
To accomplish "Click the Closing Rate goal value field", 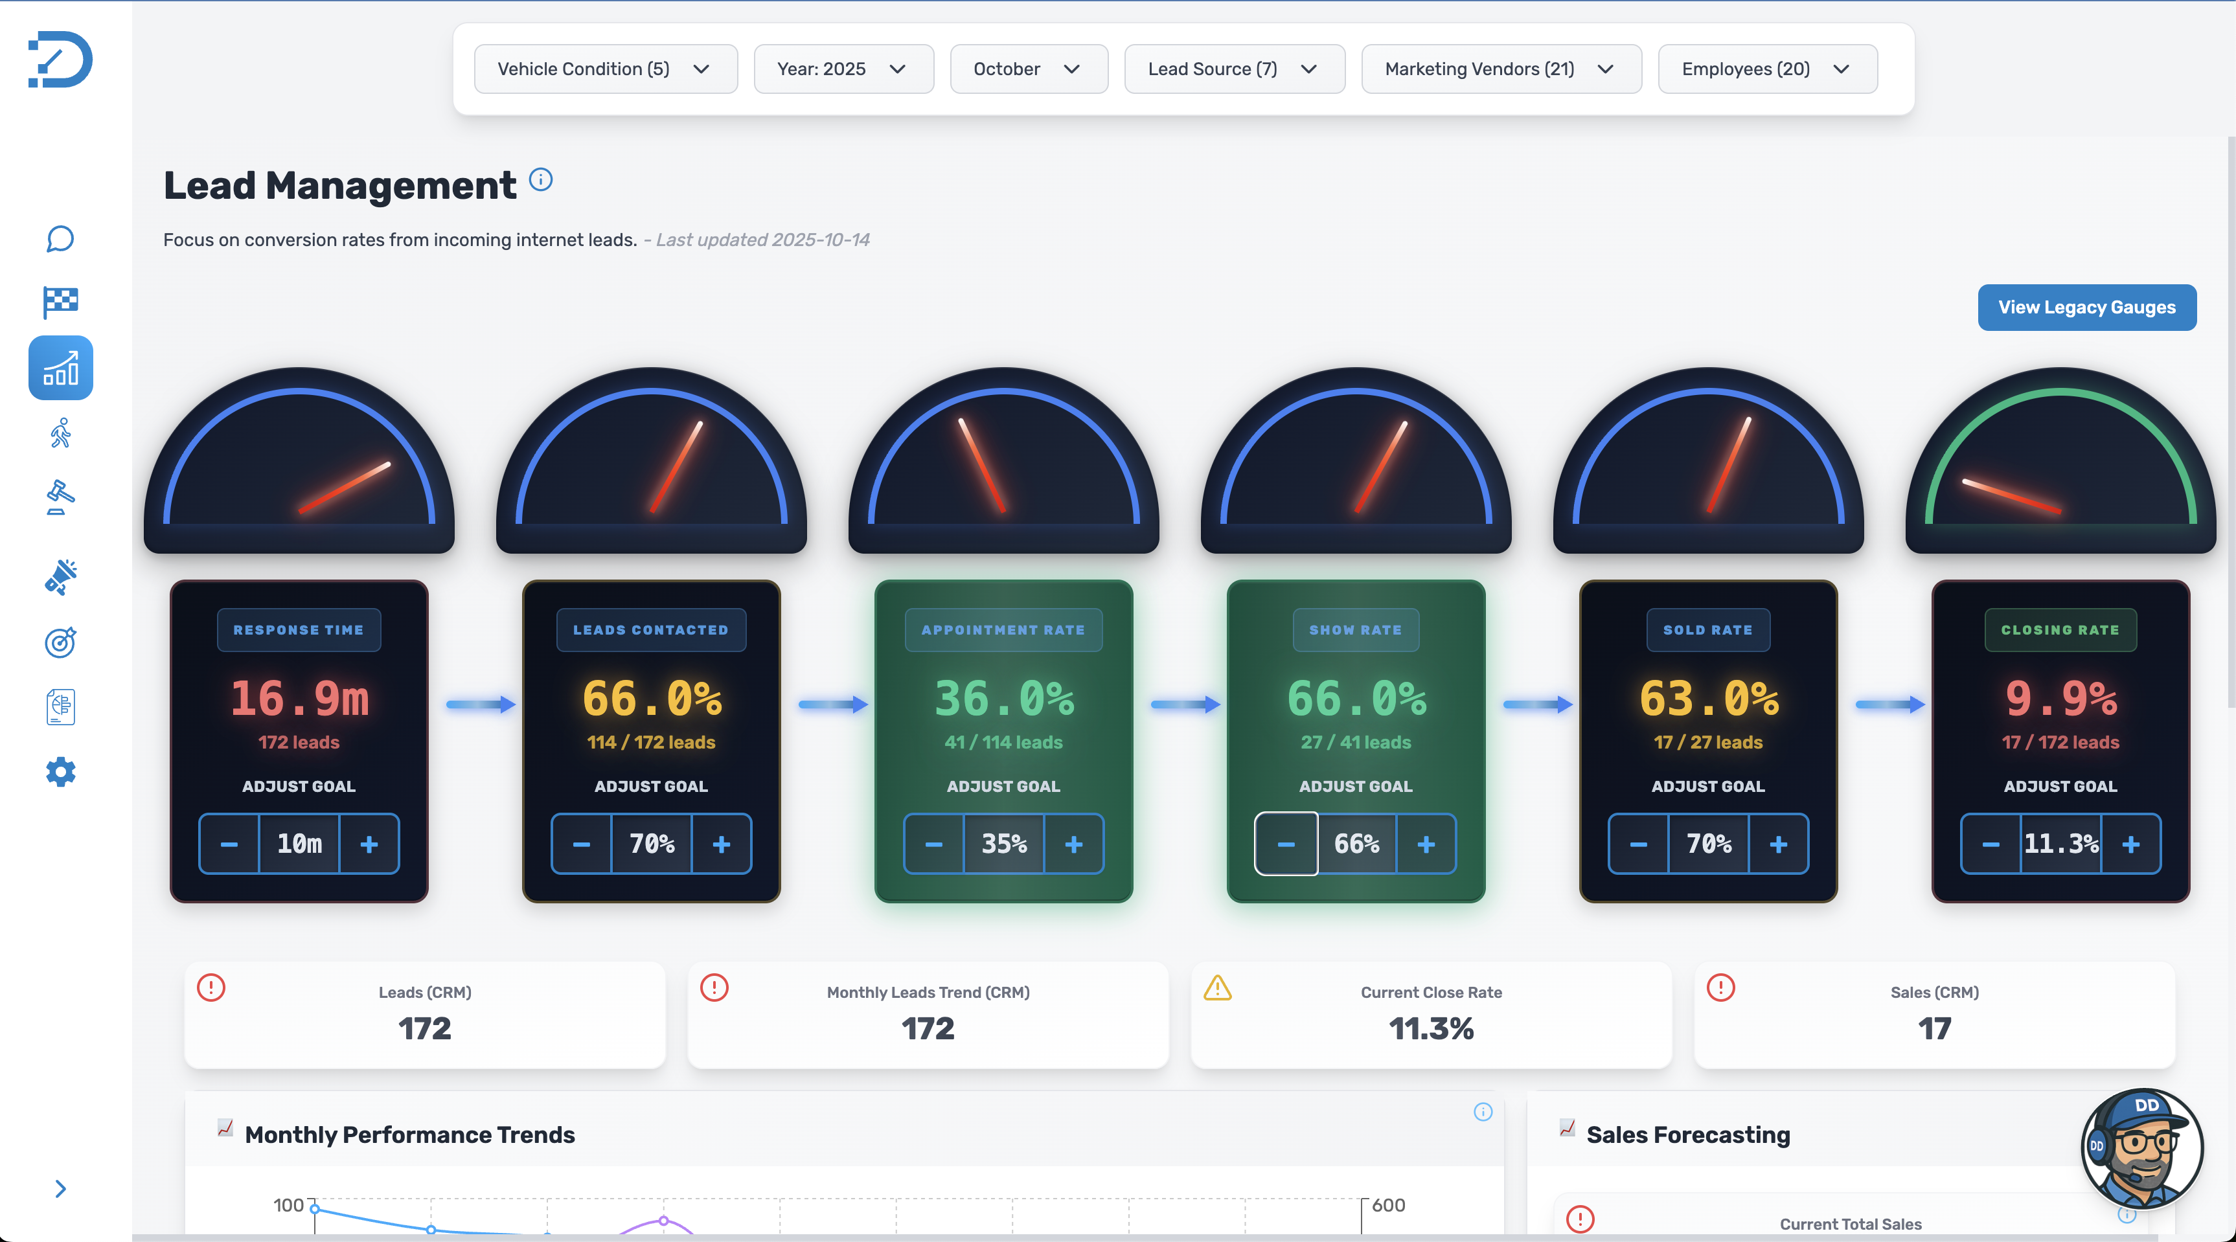I will (2060, 844).
